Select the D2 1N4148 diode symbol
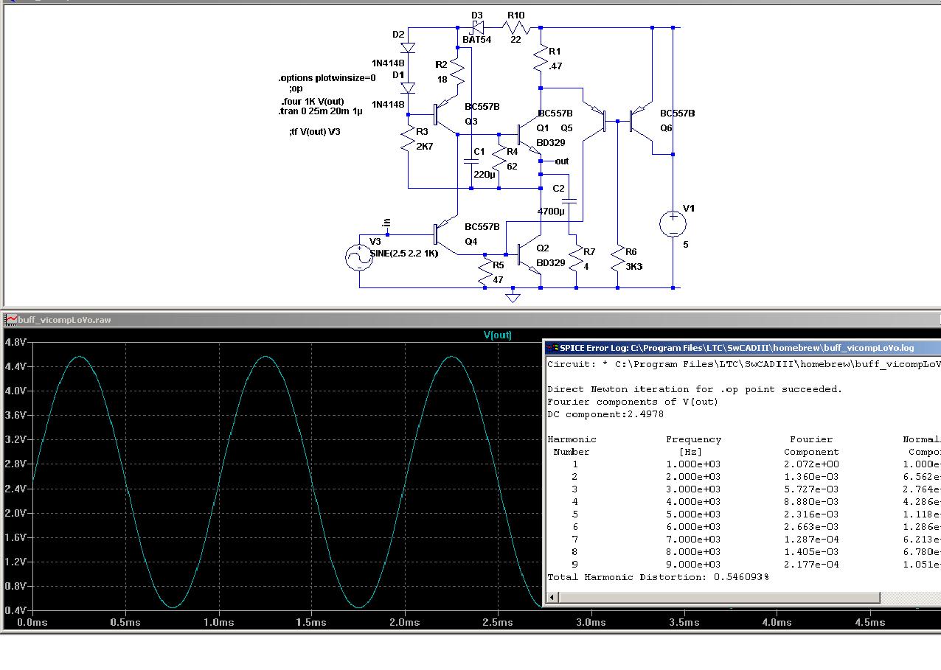The image size is (941, 670). [x=407, y=48]
